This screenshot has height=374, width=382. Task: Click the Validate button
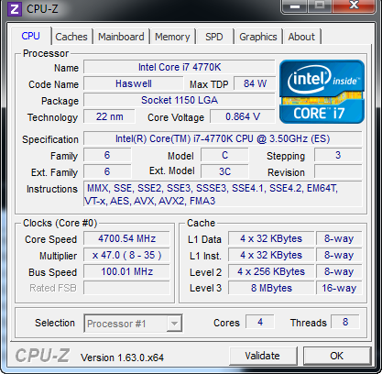[x=263, y=356]
